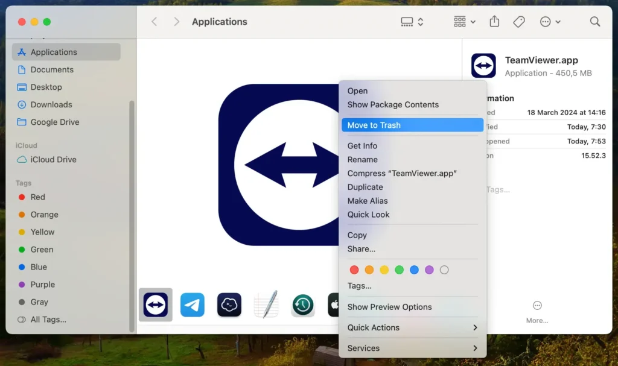Open the gallery view mode selector
The image size is (618, 366).
[x=412, y=22]
